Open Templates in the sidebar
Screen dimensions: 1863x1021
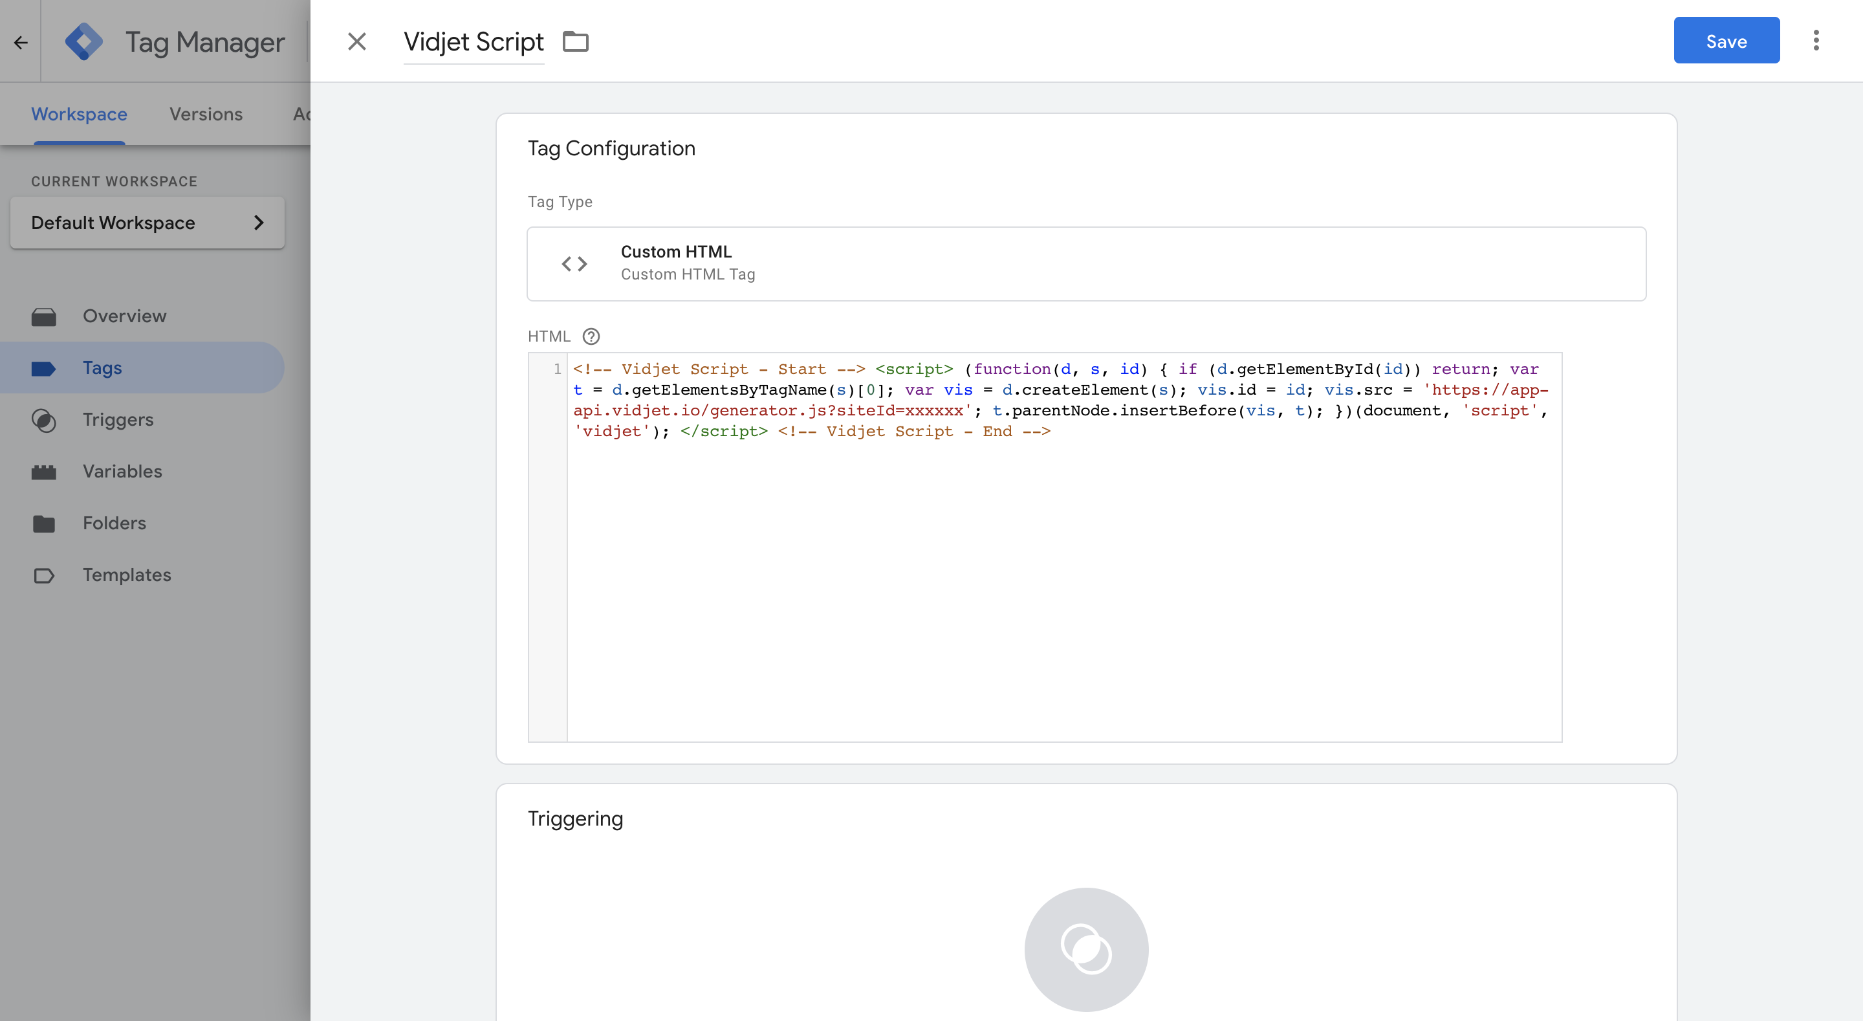[x=127, y=575]
